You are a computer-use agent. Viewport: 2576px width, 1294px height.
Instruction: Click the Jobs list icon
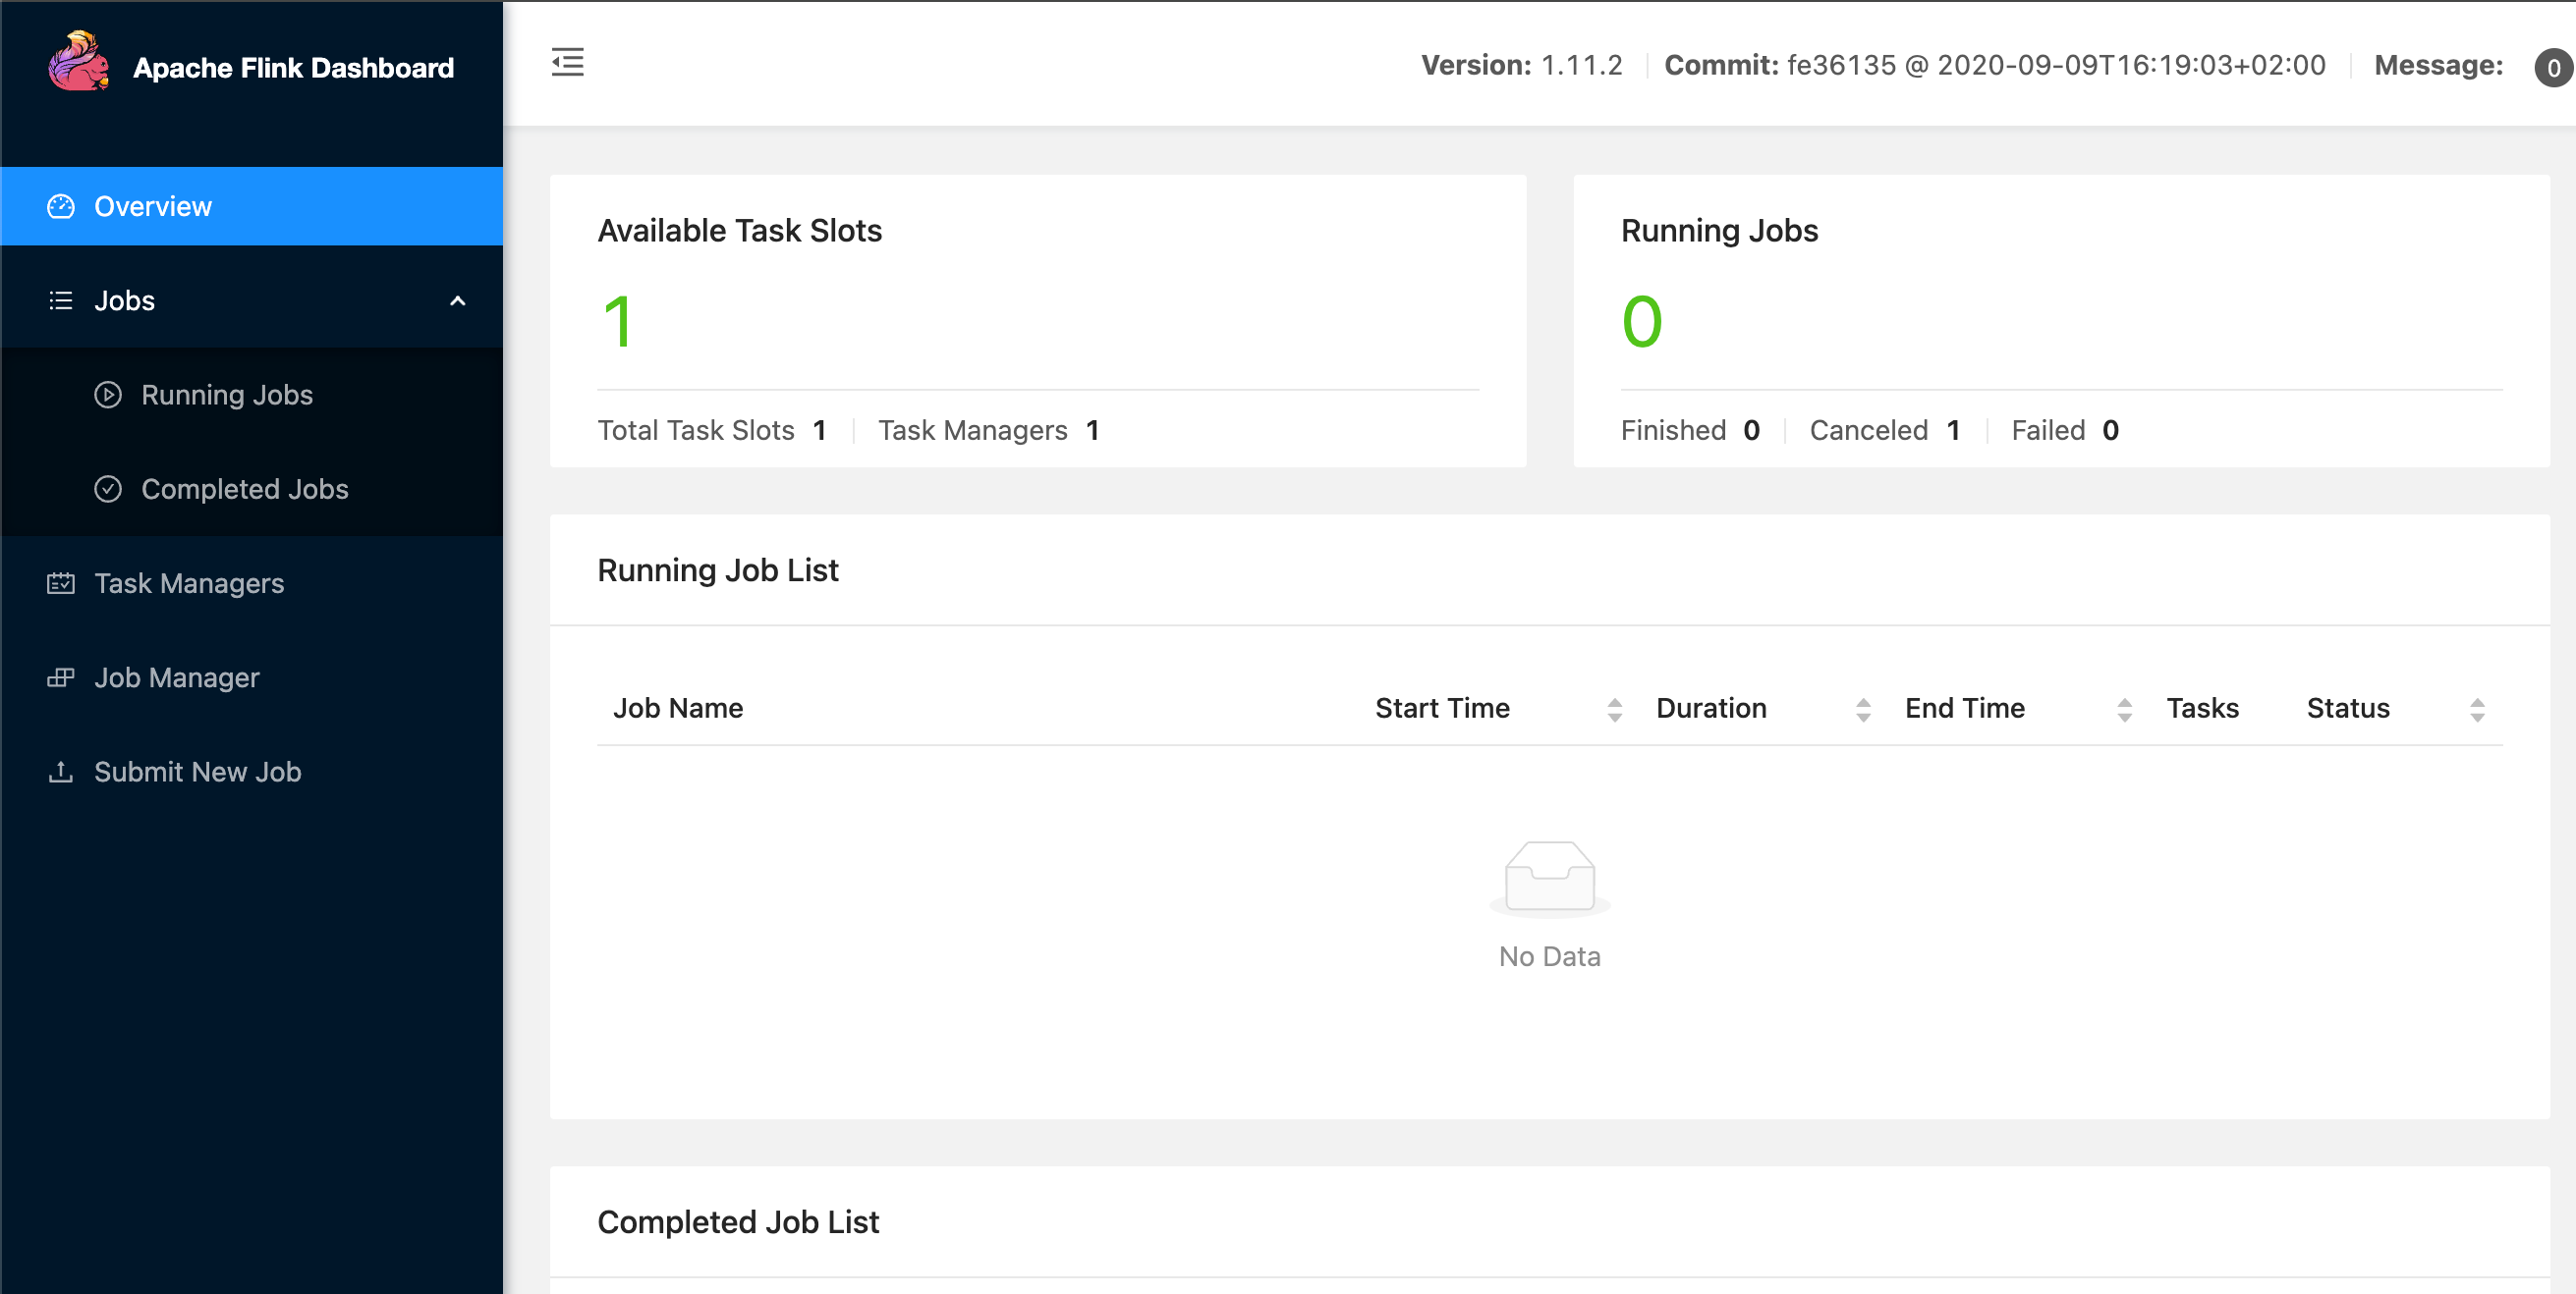pos(61,300)
